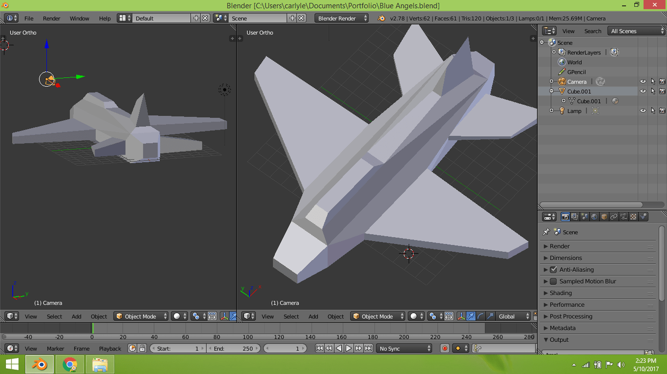Click the Render Layers properties tab icon

574,217
